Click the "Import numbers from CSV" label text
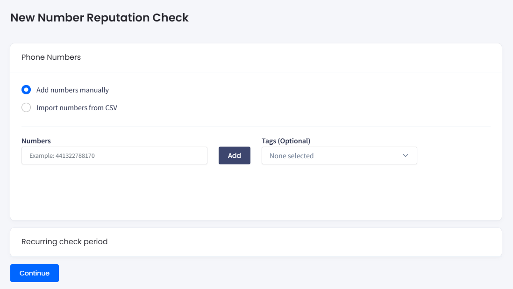This screenshot has height=289, width=513. [x=77, y=107]
